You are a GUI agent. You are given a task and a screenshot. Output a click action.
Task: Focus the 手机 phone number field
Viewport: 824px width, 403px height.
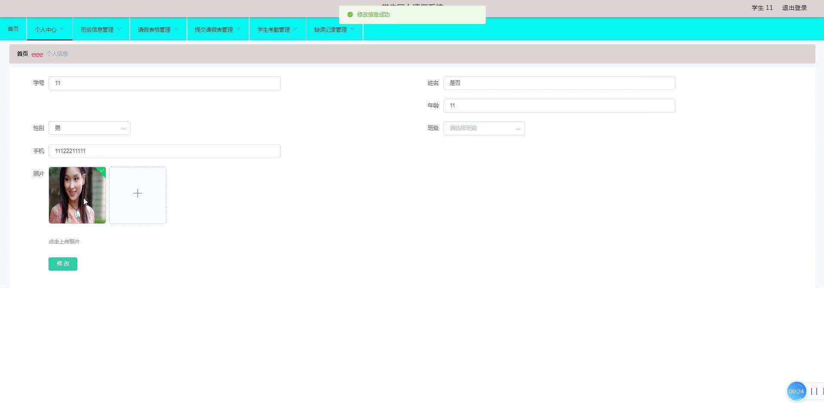164,151
